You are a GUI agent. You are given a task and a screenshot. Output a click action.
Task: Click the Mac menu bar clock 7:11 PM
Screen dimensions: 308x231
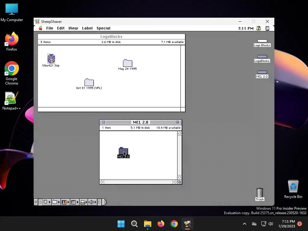246,28
